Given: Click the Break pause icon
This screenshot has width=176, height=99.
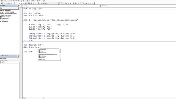Looking at the screenshot, I should (21, 3).
